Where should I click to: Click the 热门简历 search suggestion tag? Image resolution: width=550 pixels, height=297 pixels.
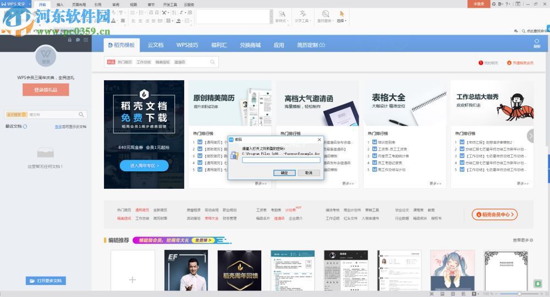coord(124,62)
